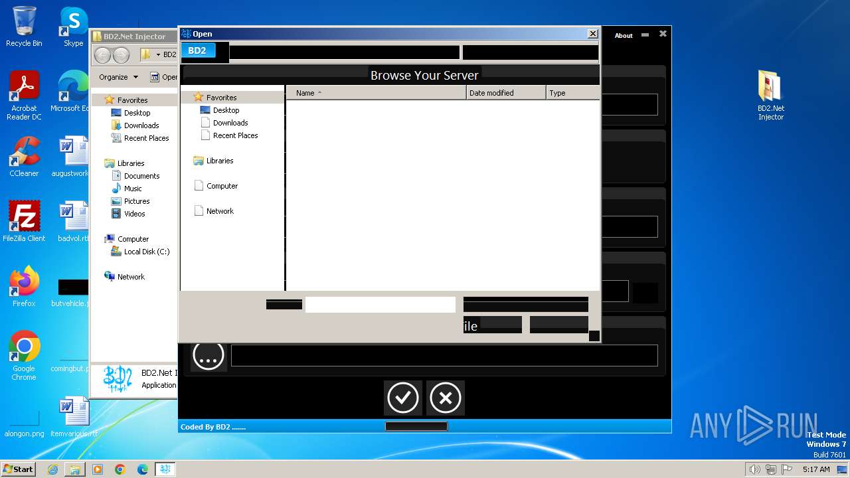This screenshot has height=478, width=850.
Task: Open Documents library in Explorer sidebar
Action: [141, 176]
